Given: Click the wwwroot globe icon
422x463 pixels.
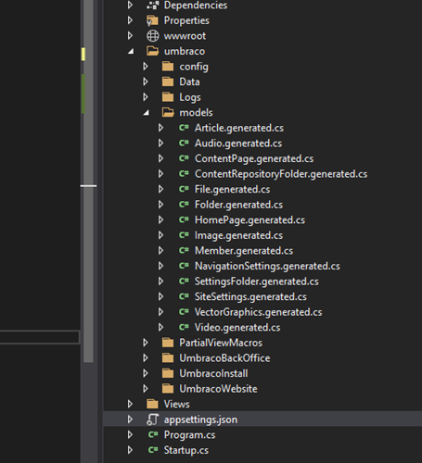Looking at the screenshot, I should (x=153, y=36).
